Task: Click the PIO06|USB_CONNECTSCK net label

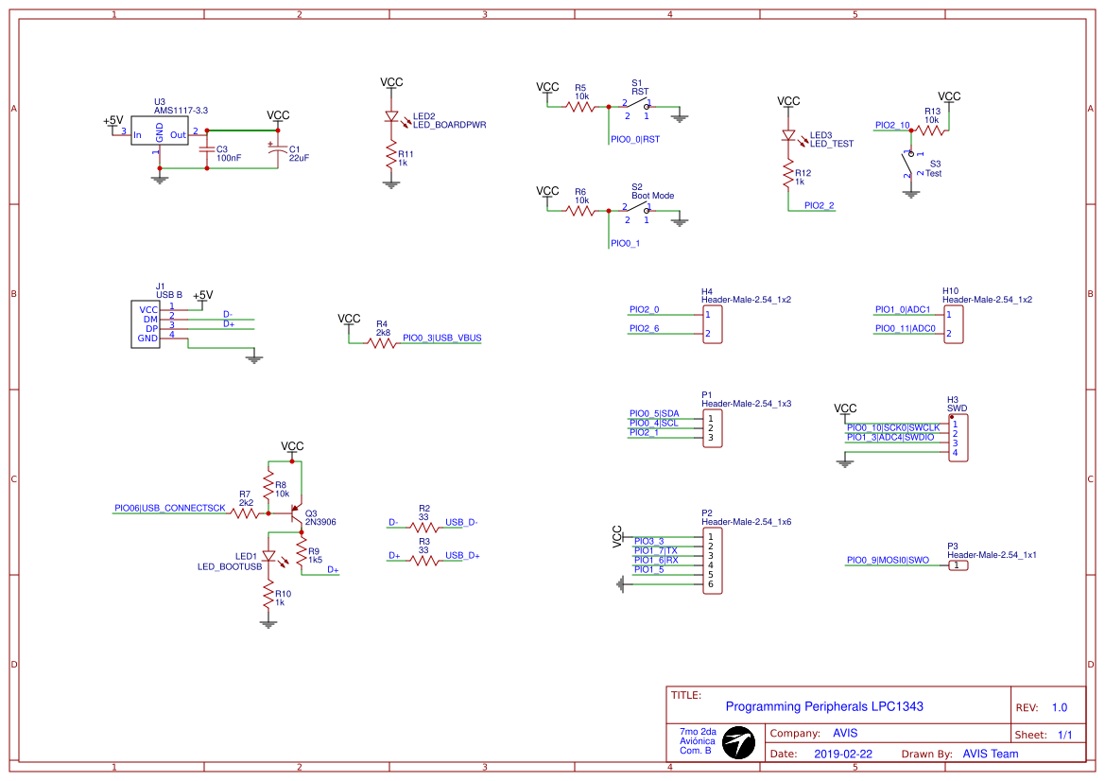Action: [168, 507]
